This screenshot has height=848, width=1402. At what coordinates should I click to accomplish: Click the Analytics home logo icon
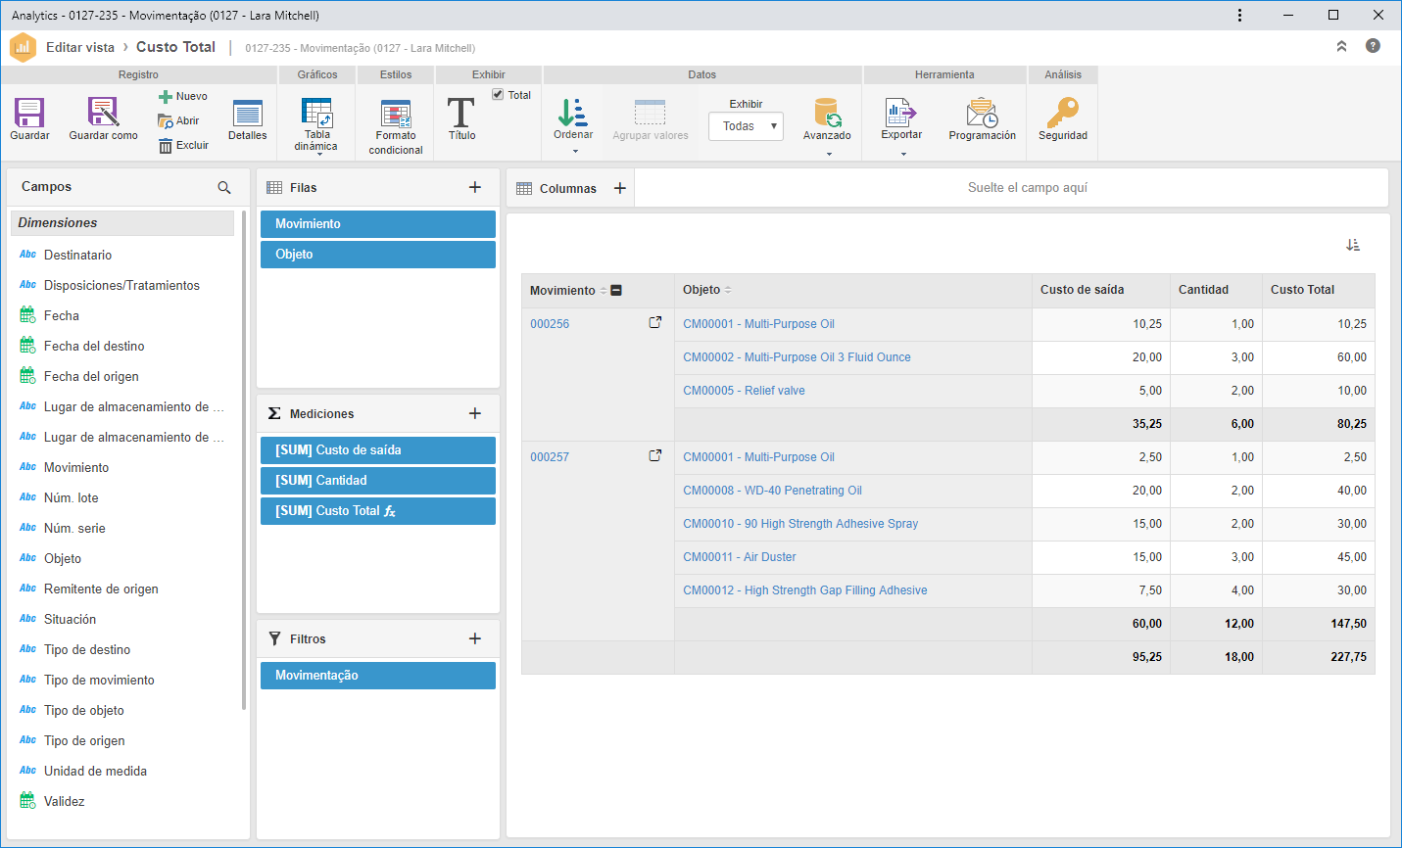tap(23, 47)
